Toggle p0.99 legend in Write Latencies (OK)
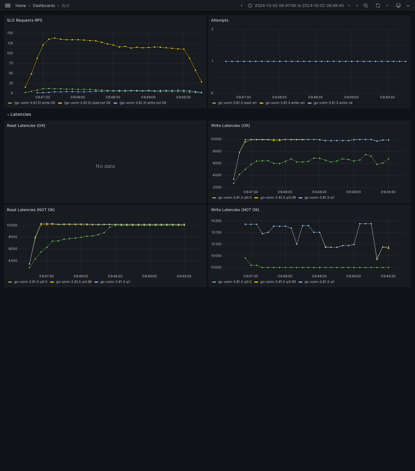Screen dimensions: 415x471 [x=278, y=198]
